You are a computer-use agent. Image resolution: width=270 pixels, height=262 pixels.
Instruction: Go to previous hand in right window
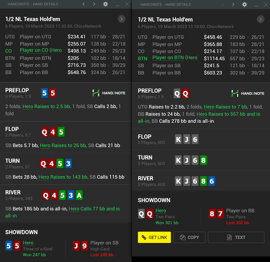pyautogui.click(x=223, y=5)
